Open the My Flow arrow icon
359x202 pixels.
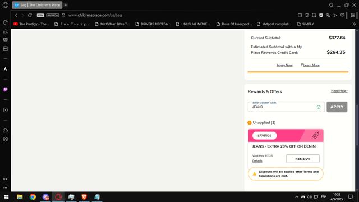pos(335,15)
